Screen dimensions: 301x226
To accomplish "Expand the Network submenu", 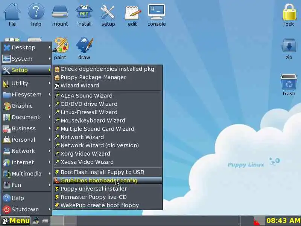I will coord(27,151).
